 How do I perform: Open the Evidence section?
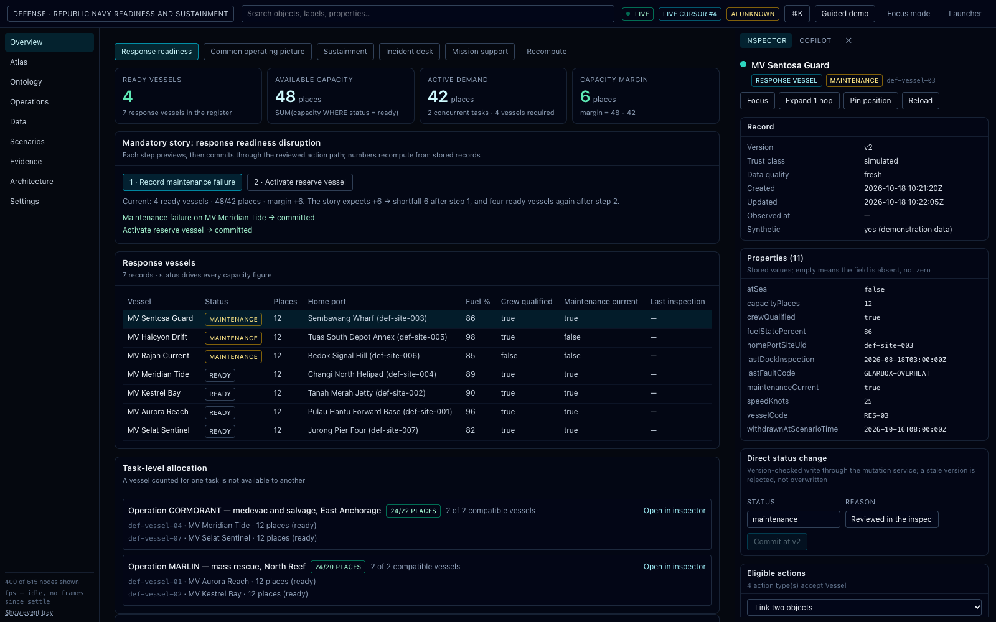[49, 162]
